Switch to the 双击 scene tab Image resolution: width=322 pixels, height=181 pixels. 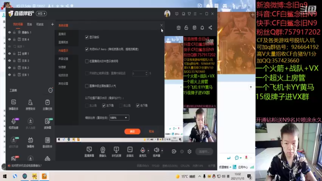click(x=29, y=25)
